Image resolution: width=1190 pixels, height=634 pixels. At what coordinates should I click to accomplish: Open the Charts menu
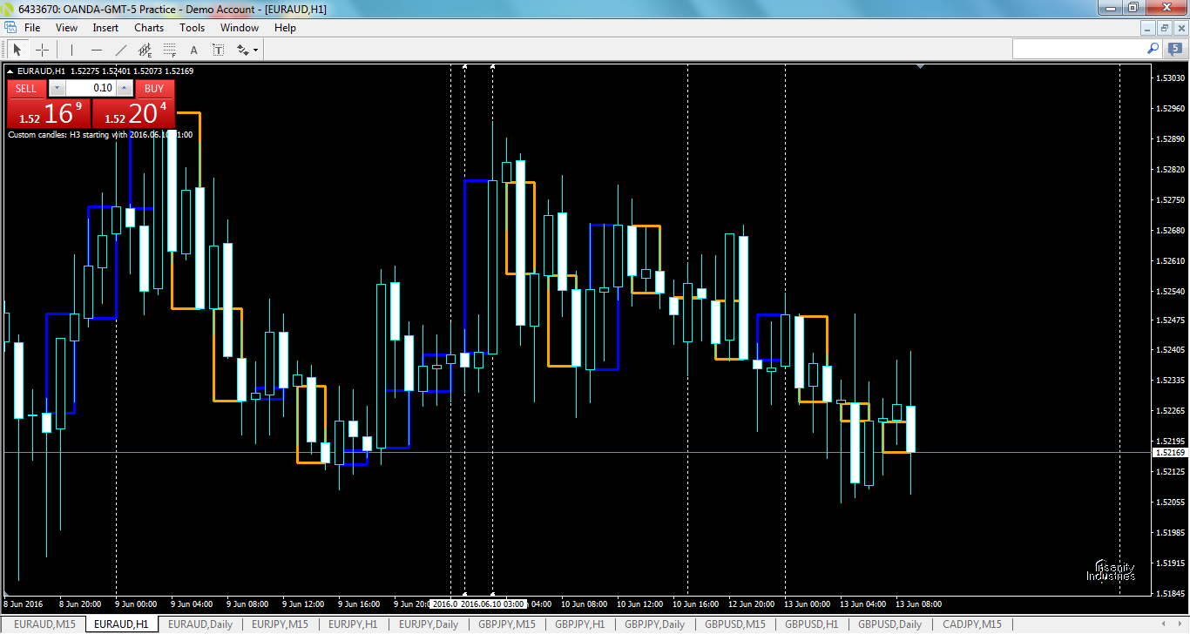[148, 27]
